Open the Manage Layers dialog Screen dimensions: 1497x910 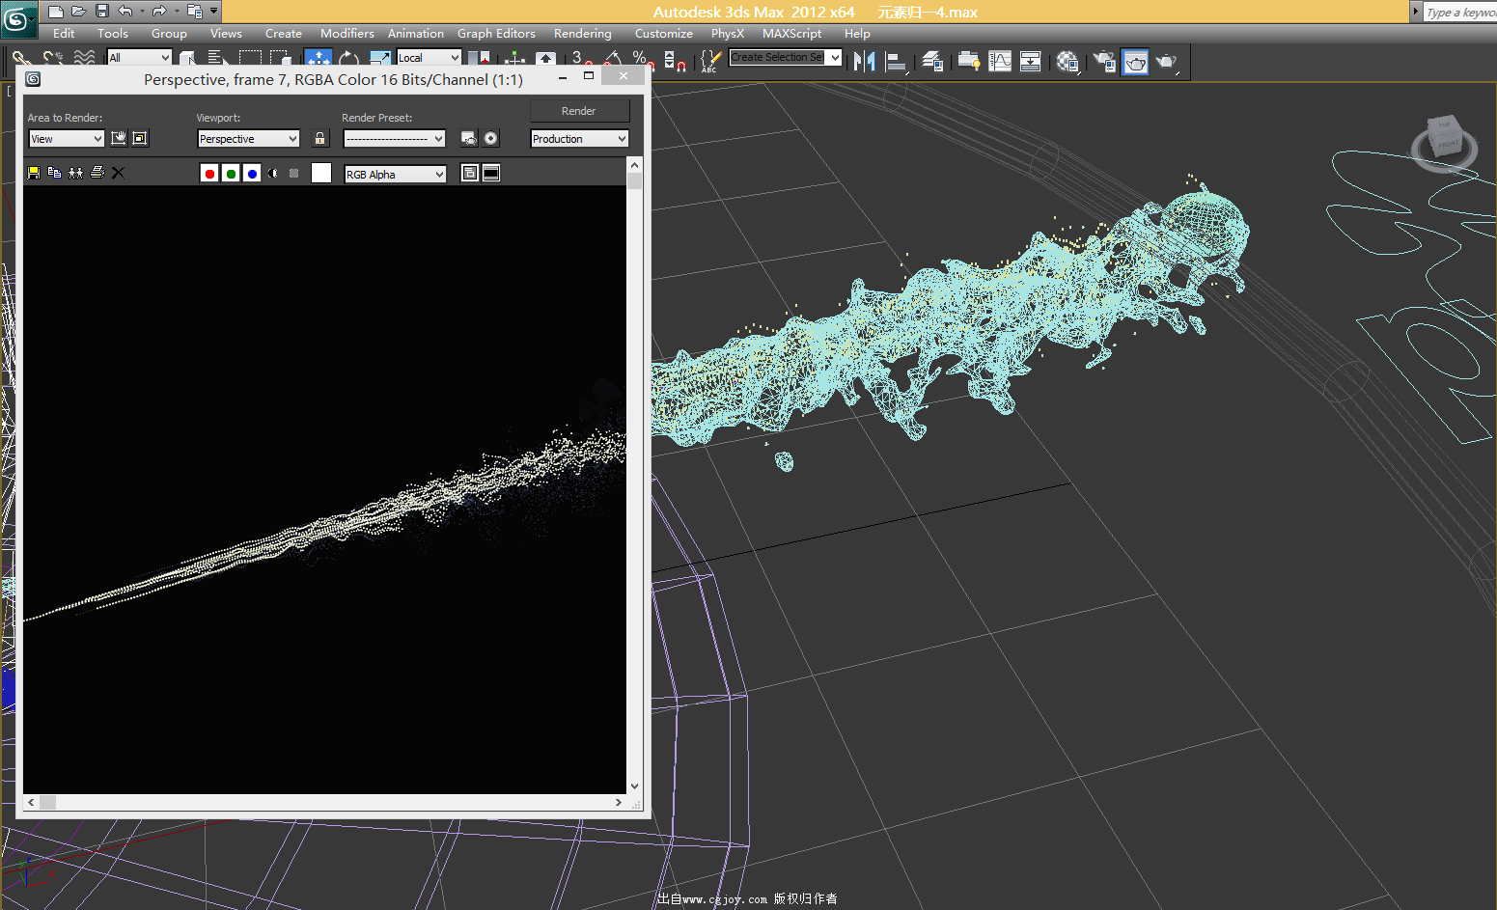[x=932, y=62]
